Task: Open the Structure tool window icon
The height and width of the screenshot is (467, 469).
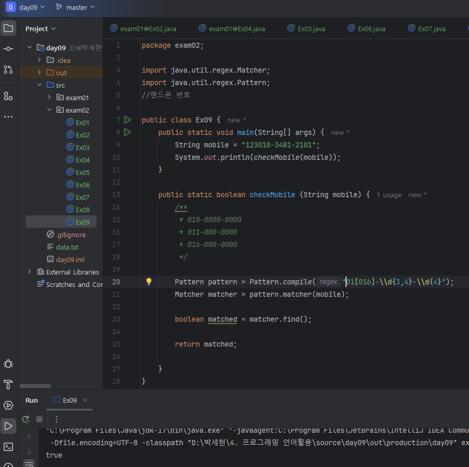Action: click(8, 96)
